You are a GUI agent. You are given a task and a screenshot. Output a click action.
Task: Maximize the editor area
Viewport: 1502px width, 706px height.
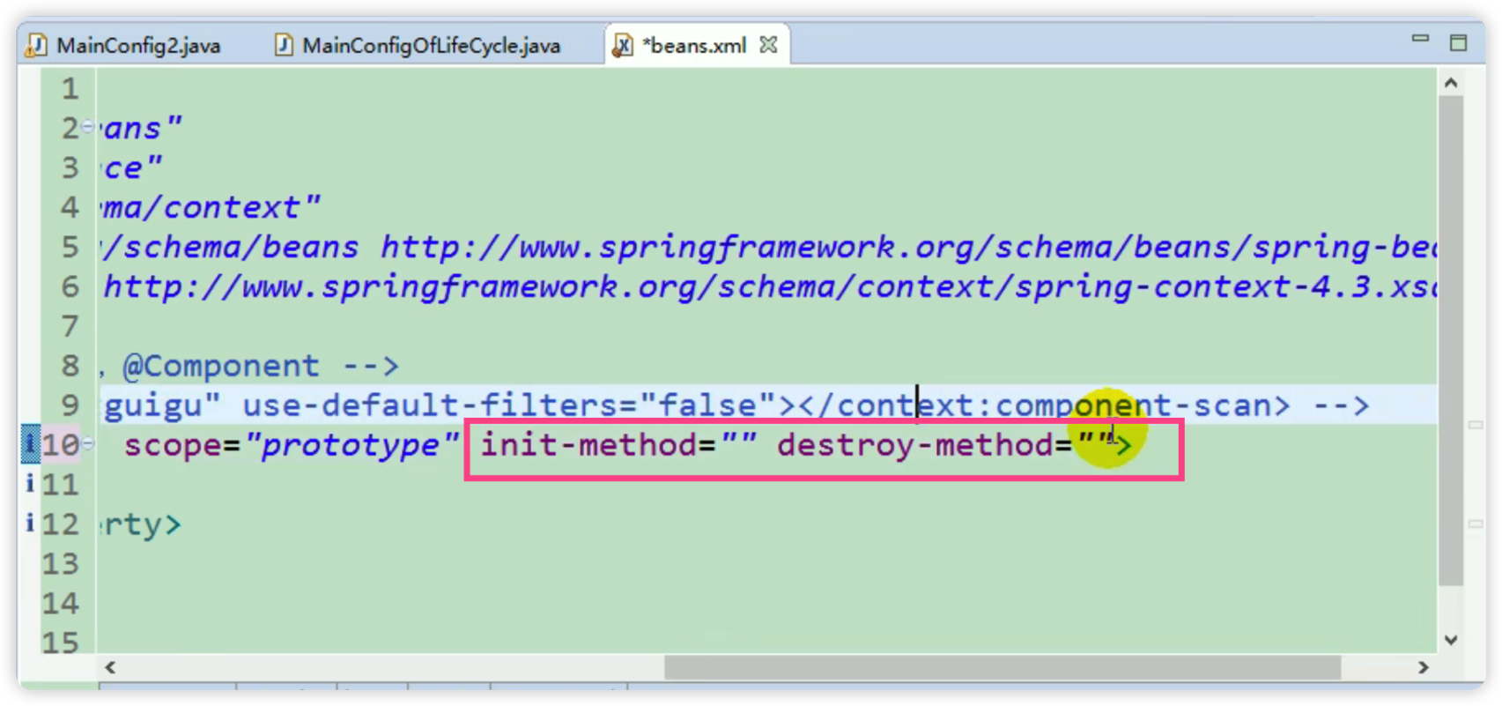tap(1459, 42)
